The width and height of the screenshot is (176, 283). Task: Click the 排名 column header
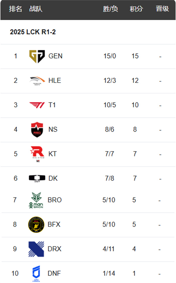click(x=16, y=9)
